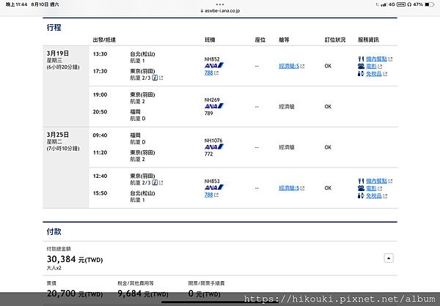Click external link icon after 經濟艙:S on NH852

point(302,67)
